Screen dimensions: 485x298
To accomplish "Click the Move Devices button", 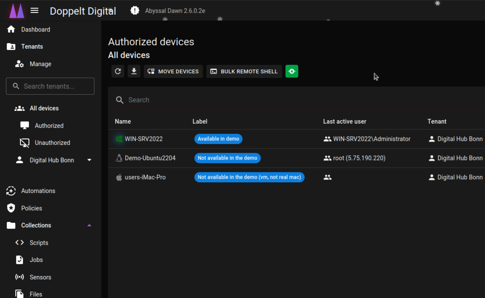I will (x=173, y=71).
